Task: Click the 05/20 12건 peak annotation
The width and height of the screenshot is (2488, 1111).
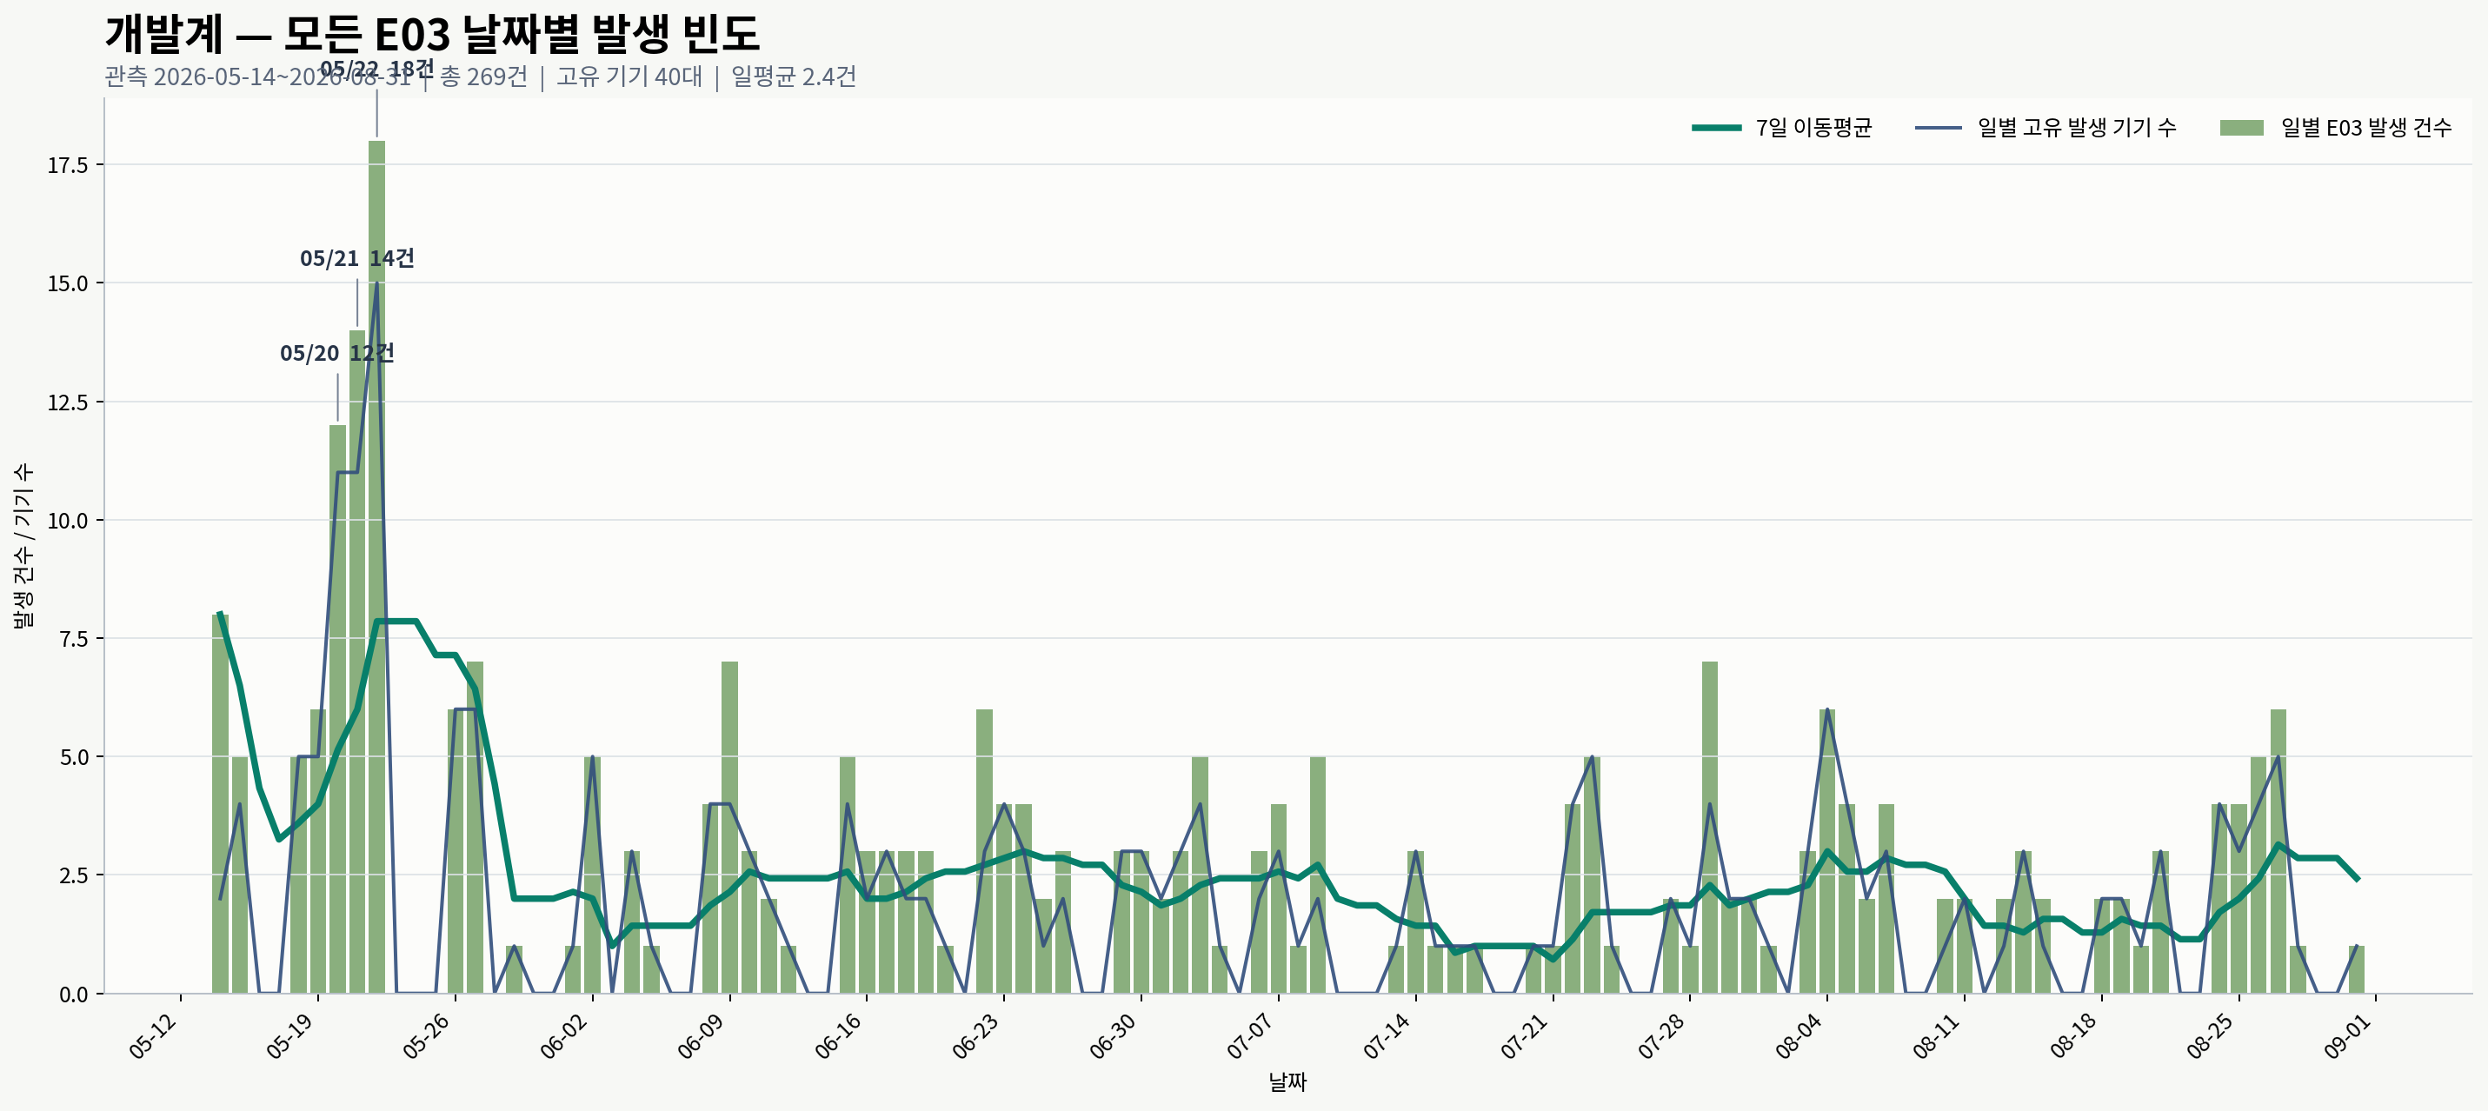Action: click(337, 353)
